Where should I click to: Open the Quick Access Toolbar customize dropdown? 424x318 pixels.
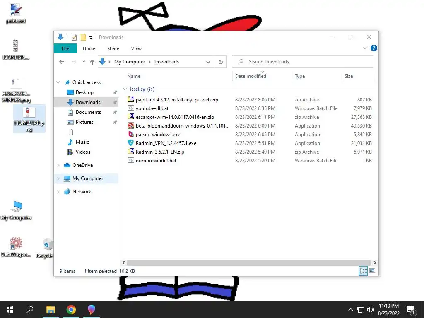[x=91, y=38]
